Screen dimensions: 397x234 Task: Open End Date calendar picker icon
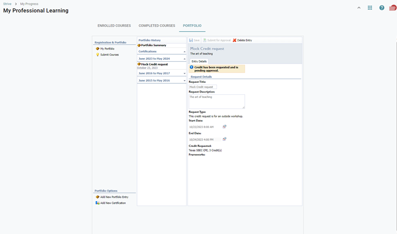click(225, 139)
